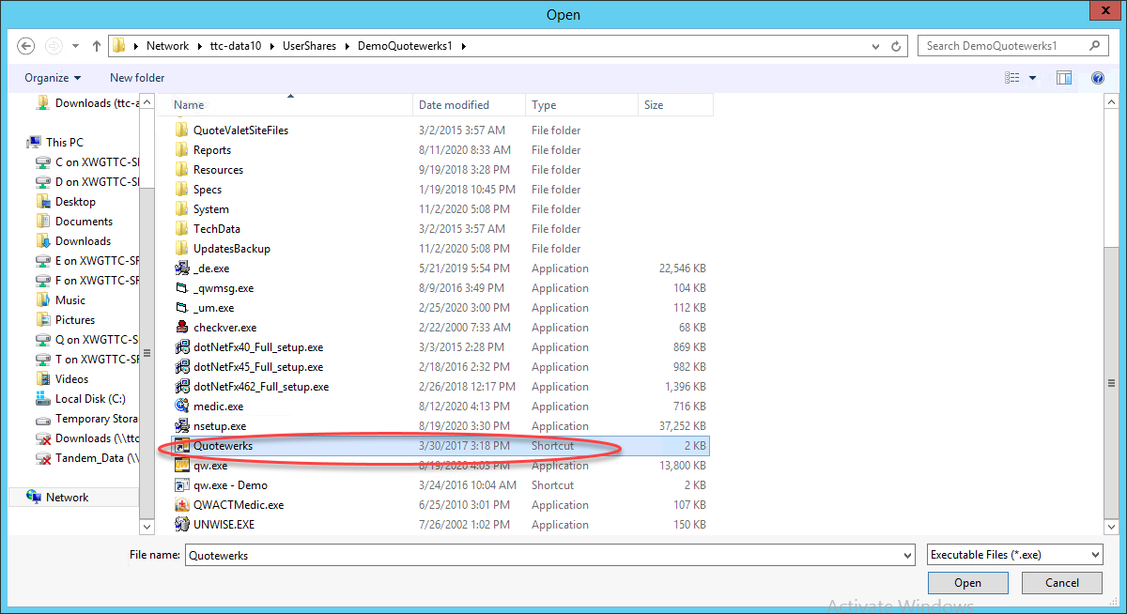Open the view options dropdown arrow
This screenshot has height=614, width=1127.
tap(1032, 78)
